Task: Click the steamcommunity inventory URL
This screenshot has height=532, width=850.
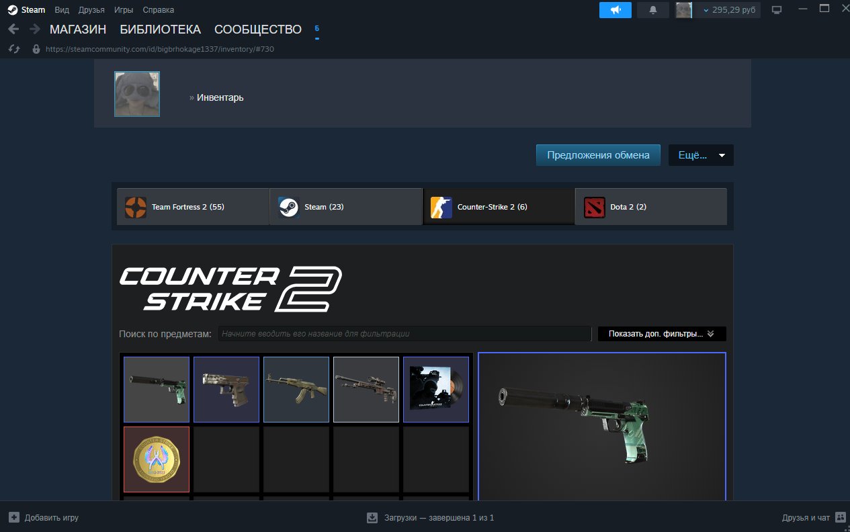Action: pos(159,49)
